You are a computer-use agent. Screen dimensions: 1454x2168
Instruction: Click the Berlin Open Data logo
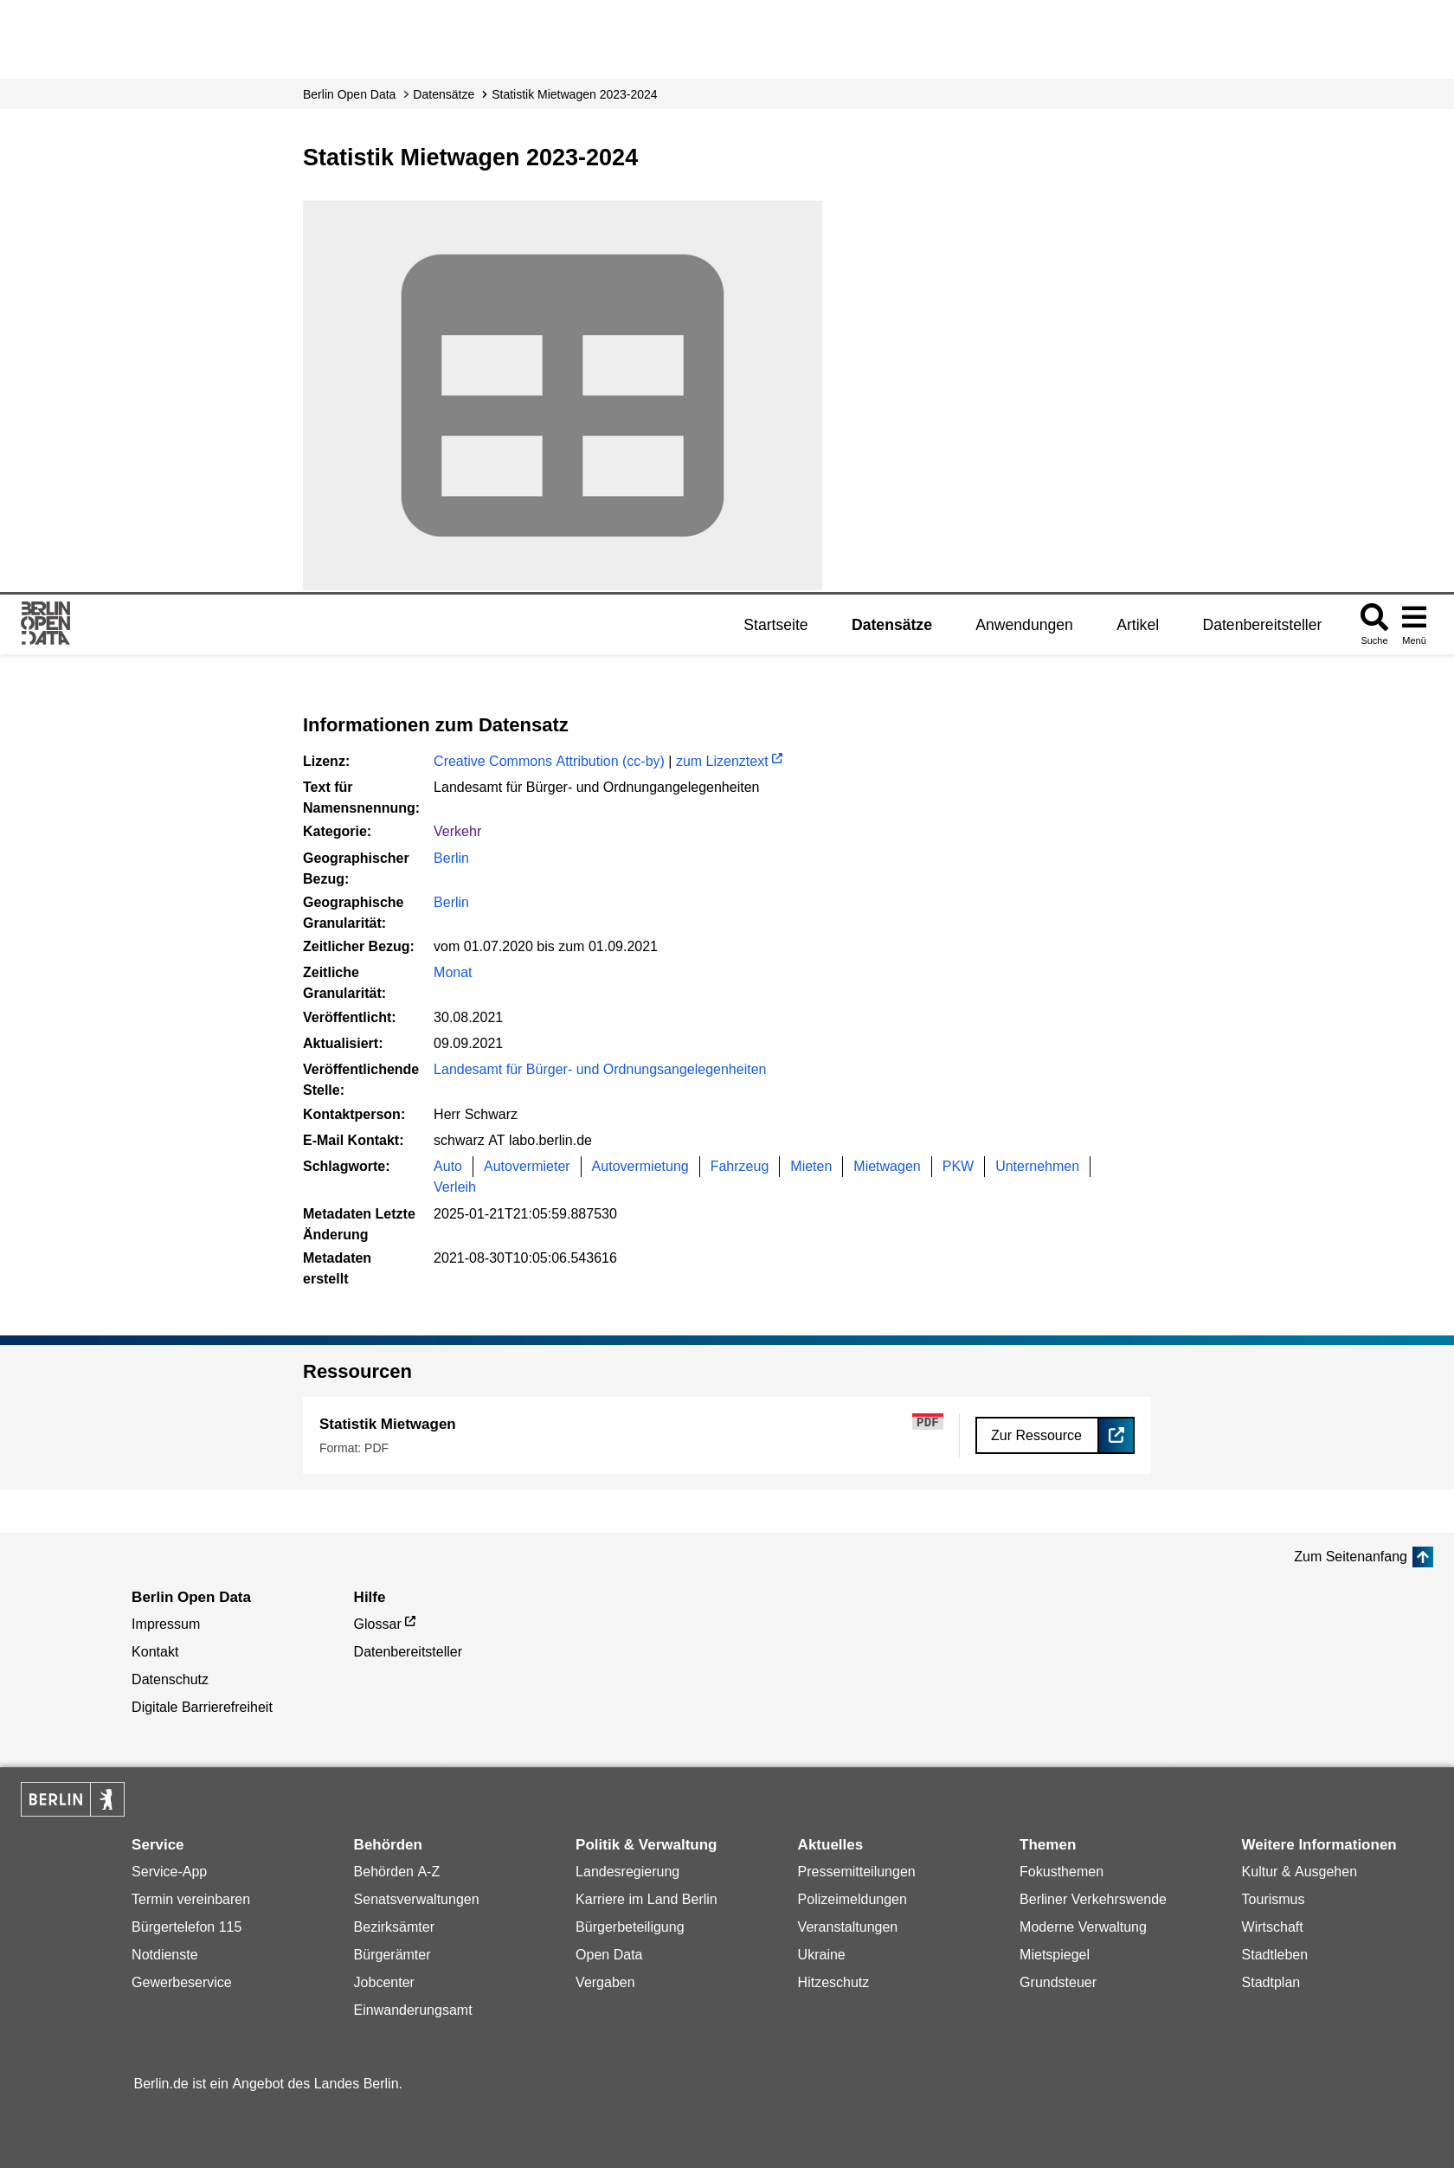45,623
